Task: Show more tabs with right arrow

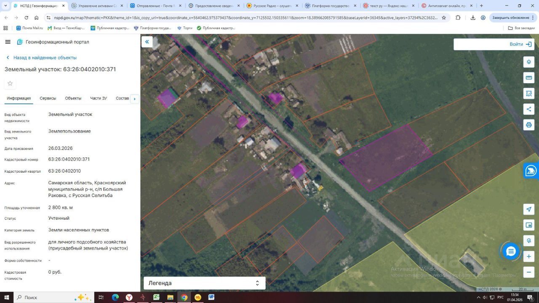Action: [135, 99]
